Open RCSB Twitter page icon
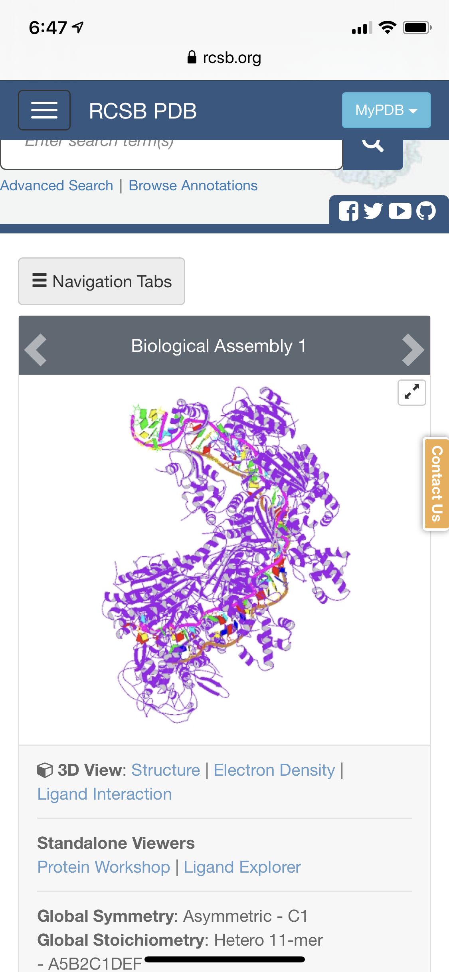This screenshot has height=972, width=449. point(373,211)
